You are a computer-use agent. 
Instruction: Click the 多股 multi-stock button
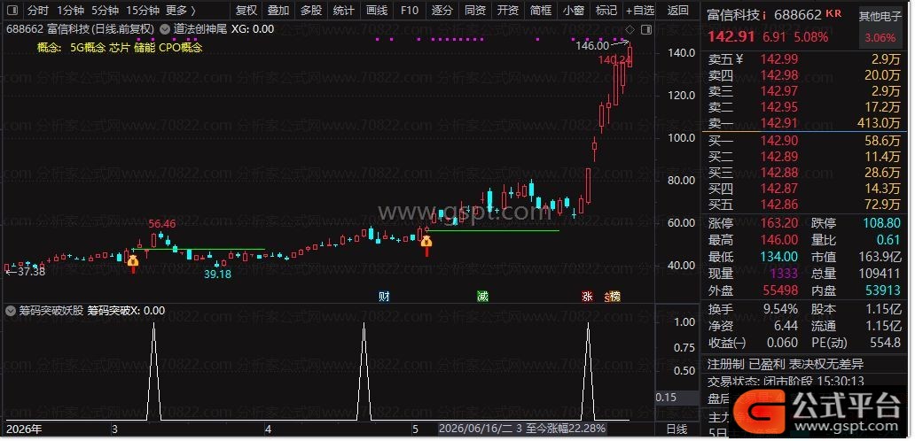(311, 10)
